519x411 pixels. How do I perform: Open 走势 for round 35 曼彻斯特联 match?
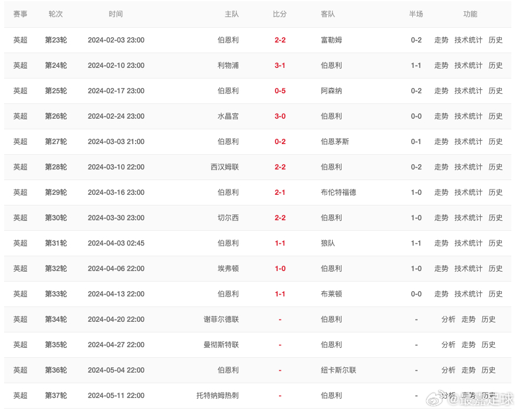pyautogui.click(x=468, y=345)
